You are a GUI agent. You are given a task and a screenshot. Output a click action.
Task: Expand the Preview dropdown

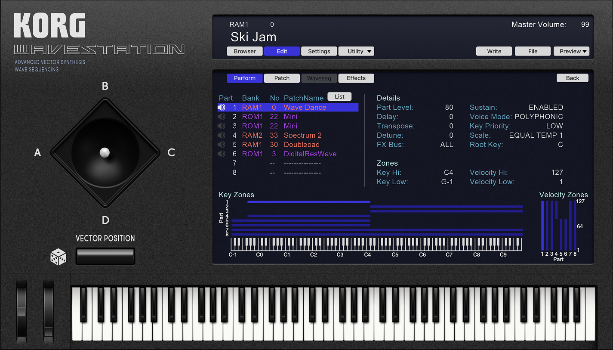coord(571,51)
